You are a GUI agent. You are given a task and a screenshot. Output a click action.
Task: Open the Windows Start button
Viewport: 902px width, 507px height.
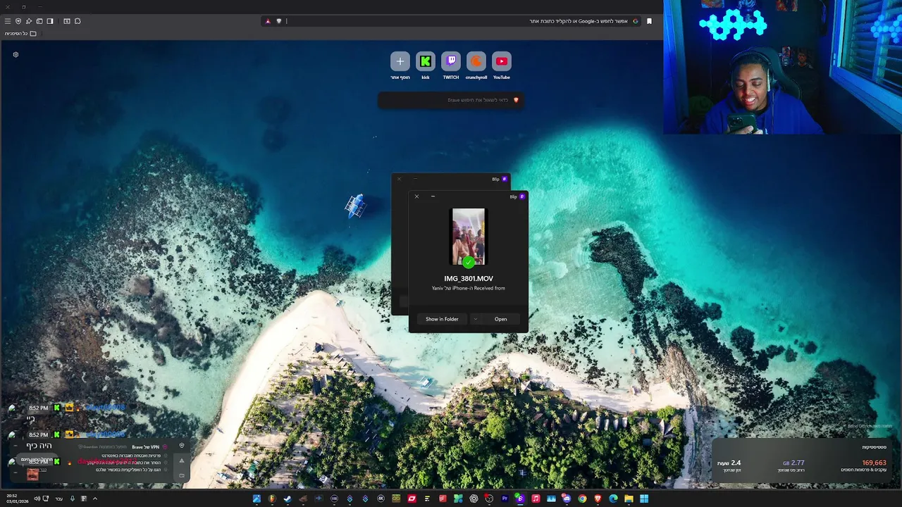644,499
